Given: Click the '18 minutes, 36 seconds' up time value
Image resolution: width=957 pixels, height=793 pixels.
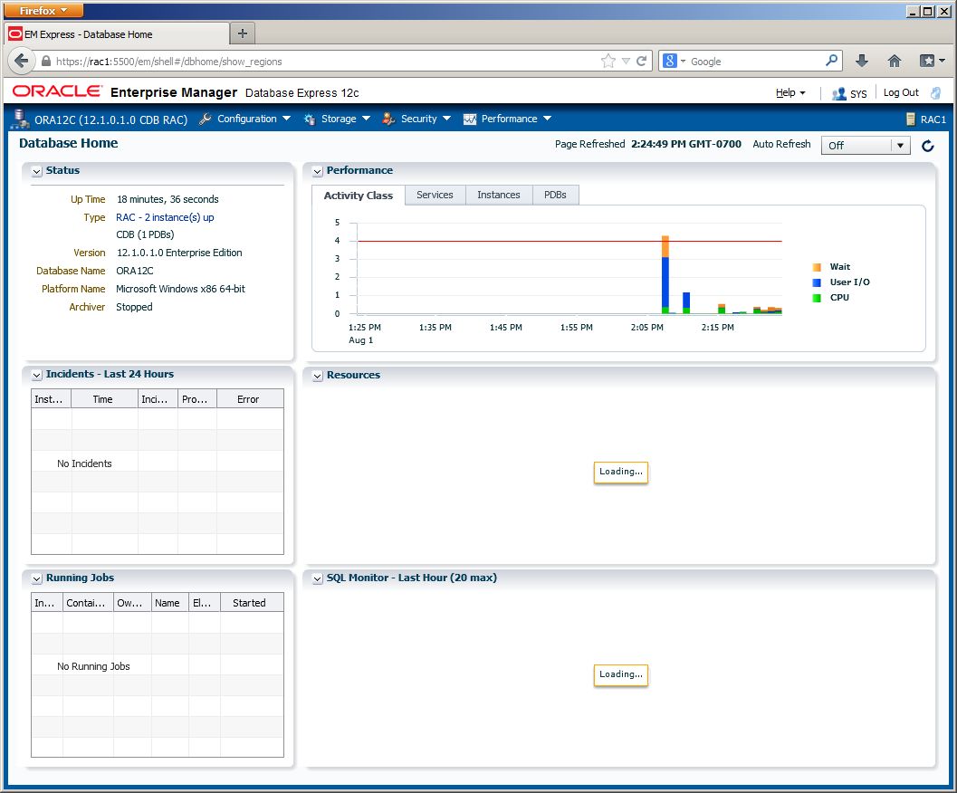Looking at the screenshot, I should pos(167,199).
